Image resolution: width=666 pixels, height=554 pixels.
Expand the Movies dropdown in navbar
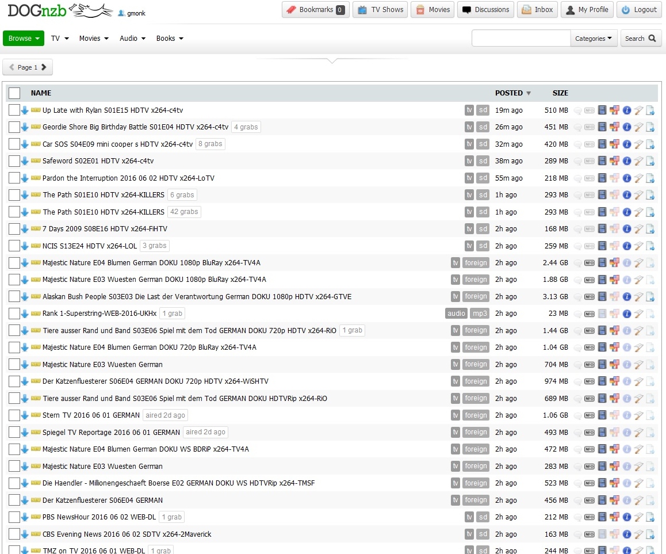point(94,38)
